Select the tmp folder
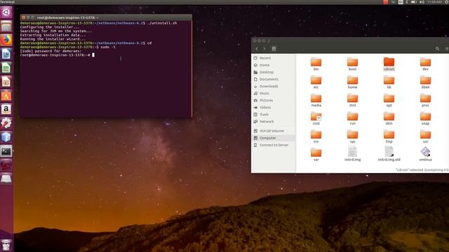Screen dimensions: 449x252 click(389, 136)
